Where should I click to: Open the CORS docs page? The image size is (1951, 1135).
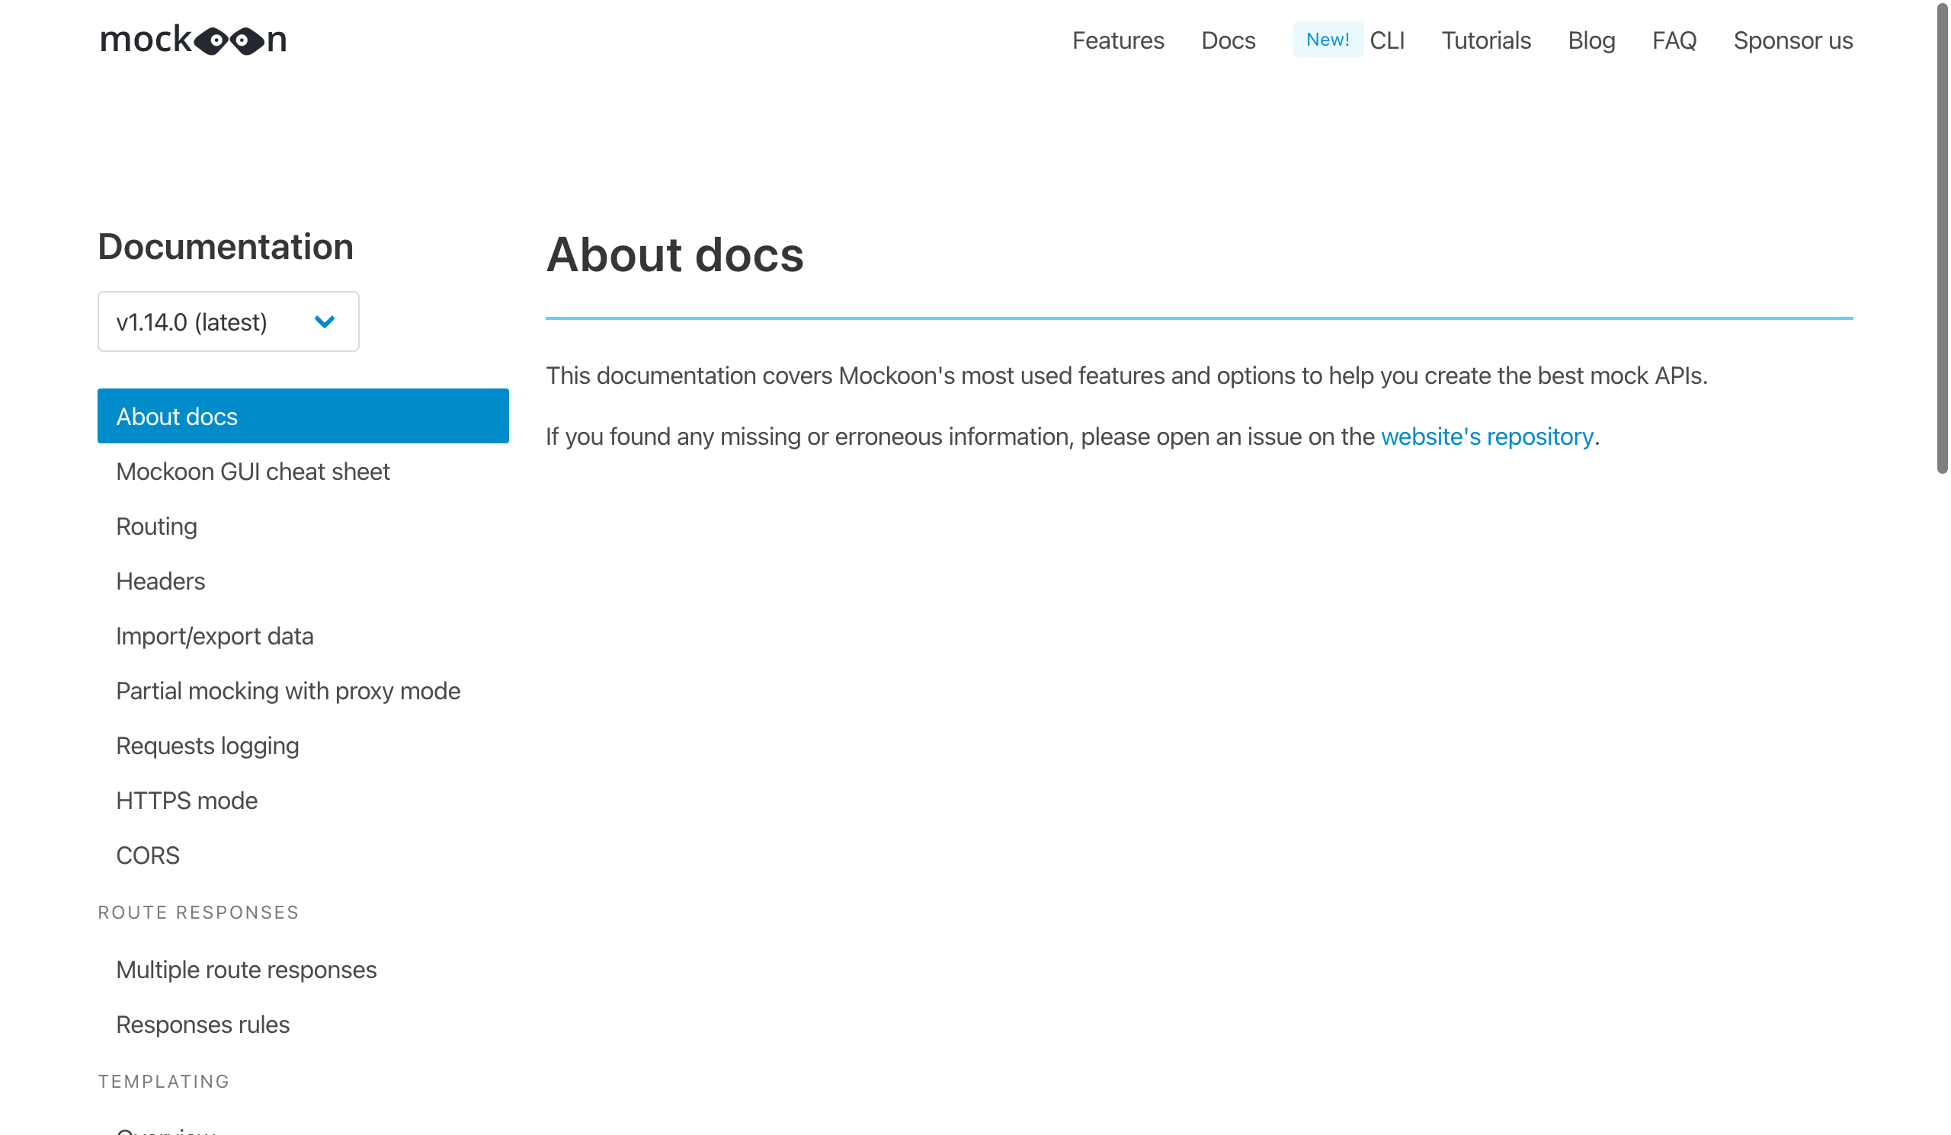[x=148, y=855]
